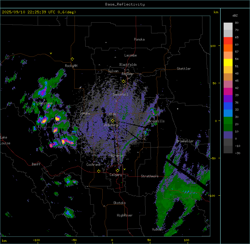Click the ThreeHills city label
Image resolution: width=250 pixels, height=244 pixels.
click(156, 121)
